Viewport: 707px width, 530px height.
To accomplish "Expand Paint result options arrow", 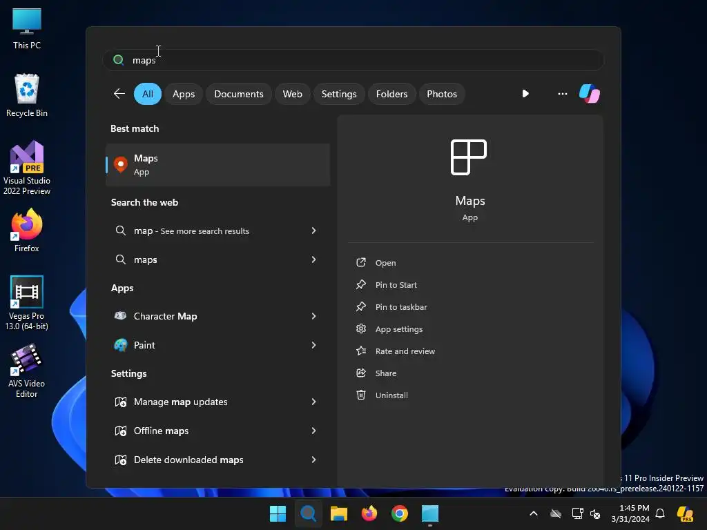I will click(x=314, y=345).
